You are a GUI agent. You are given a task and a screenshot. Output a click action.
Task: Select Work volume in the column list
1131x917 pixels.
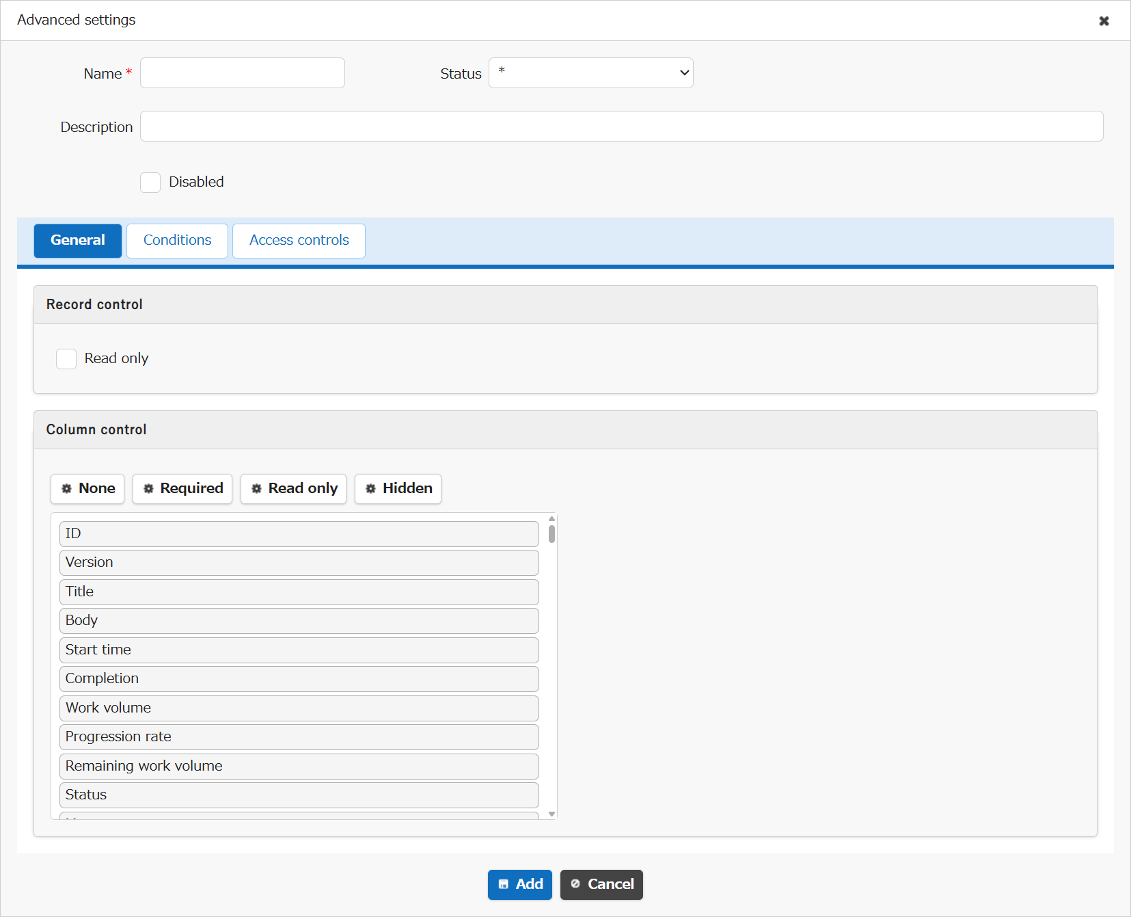(x=299, y=708)
